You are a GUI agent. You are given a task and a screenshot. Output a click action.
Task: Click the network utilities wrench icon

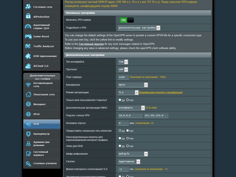(x=28, y=163)
